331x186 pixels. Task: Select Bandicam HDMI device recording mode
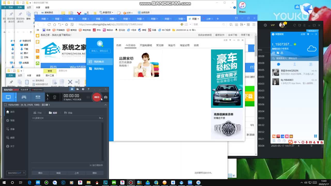[x=38, y=97]
